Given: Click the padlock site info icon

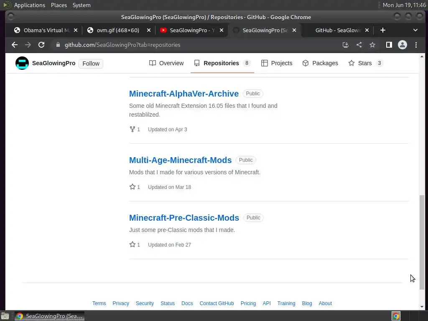Looking at the screenshot, I should pyautogui.click(x=58, y=45).
